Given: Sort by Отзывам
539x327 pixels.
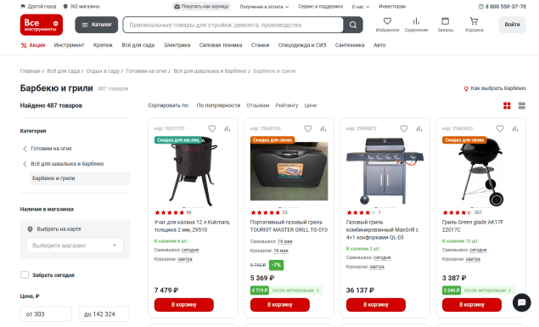Looking at the screenshot, I should point(257,105).
